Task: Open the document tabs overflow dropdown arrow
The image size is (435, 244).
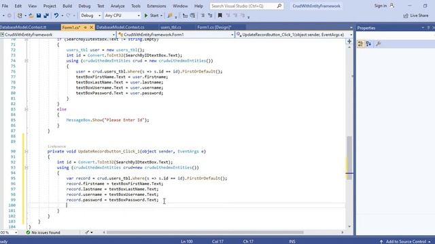Action: point(351,28)
